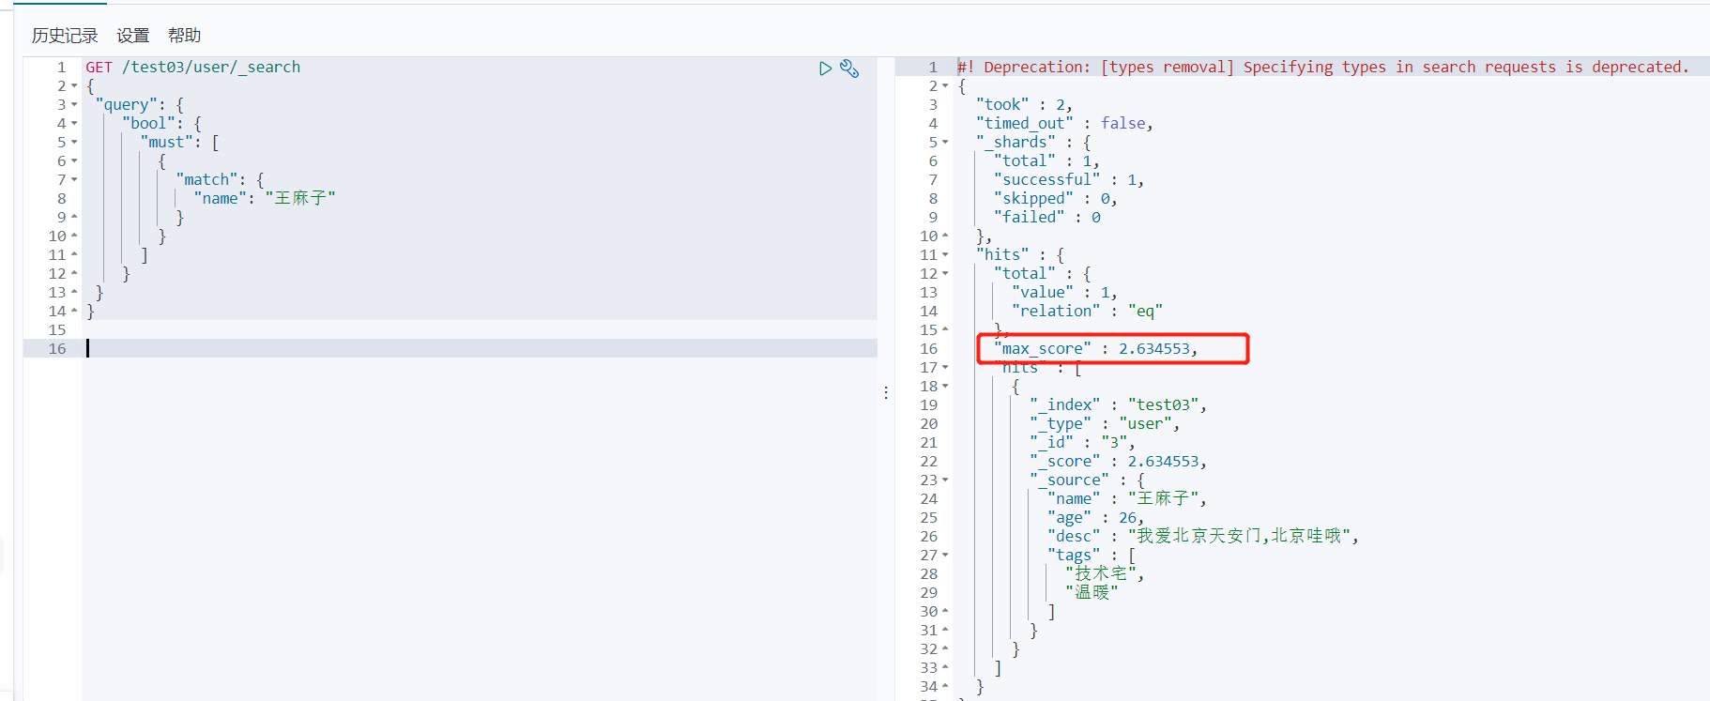Click "_score" : 2.634553 line
This screenshot has height=701, width=1710.
pyautogui.click(x=1119, y=461)
